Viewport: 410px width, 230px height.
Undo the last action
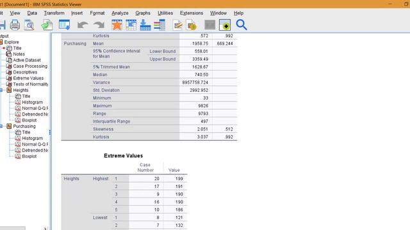point(83,25)
